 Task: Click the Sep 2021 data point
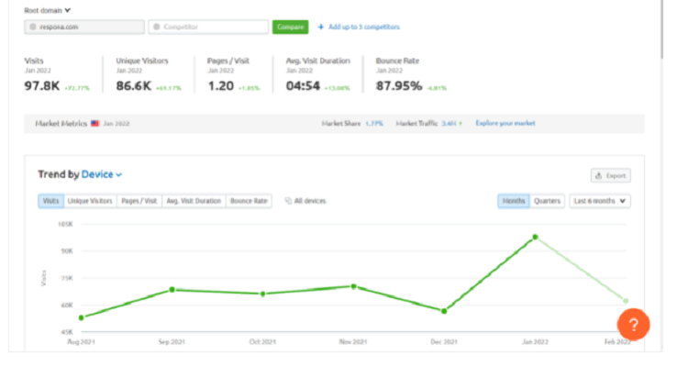(x=172, y=290)
